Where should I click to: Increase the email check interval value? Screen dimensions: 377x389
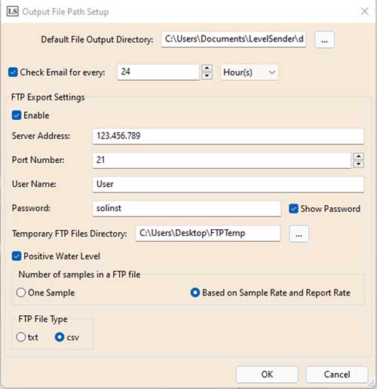click(x=207, y=68)
